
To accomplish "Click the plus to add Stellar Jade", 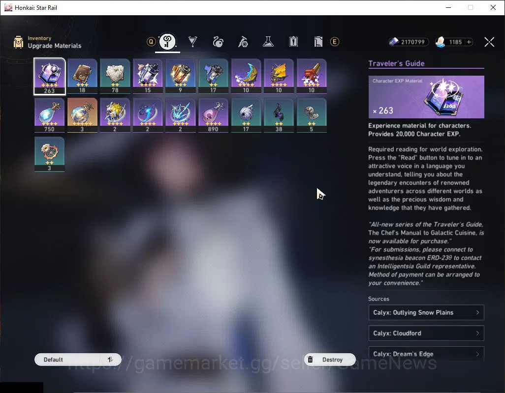I will pos(469,42).
